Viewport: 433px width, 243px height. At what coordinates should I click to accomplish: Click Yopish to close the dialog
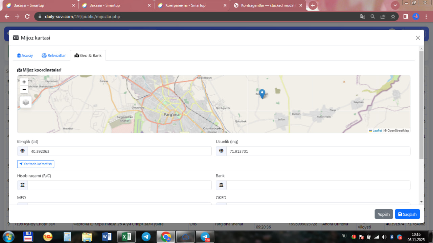[x=384, y=214]
